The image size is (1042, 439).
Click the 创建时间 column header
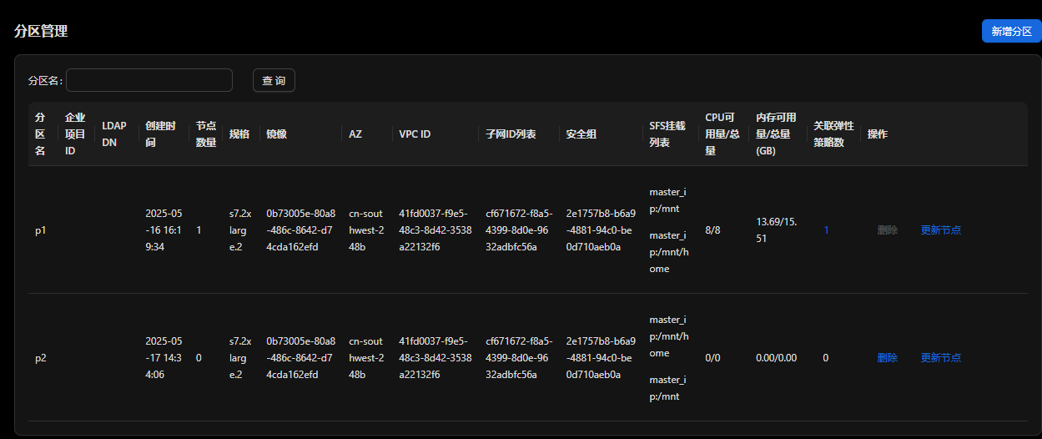tap(160, 134)
